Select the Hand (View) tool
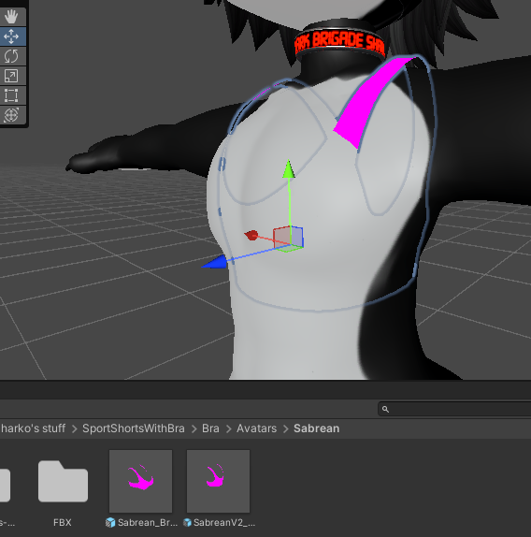 click(11, 16)
